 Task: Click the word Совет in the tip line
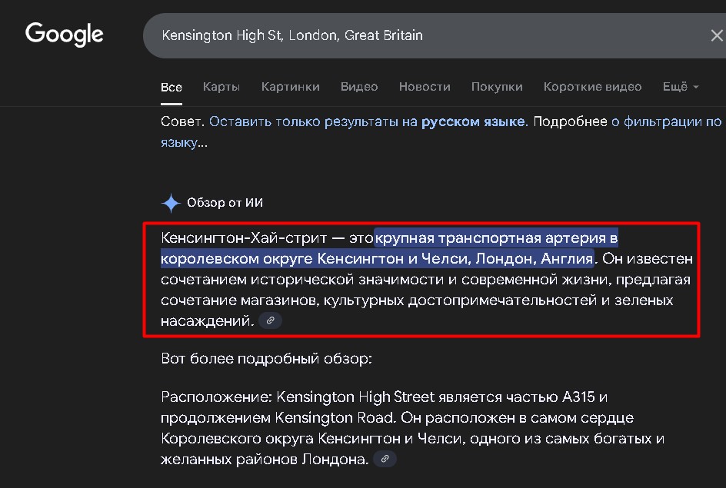click(x=182, y=121)
